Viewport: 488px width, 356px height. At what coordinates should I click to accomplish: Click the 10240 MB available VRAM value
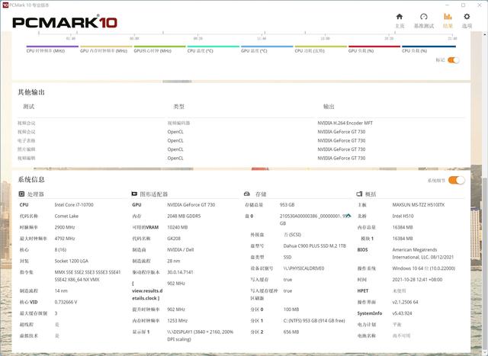pos(177,227)
